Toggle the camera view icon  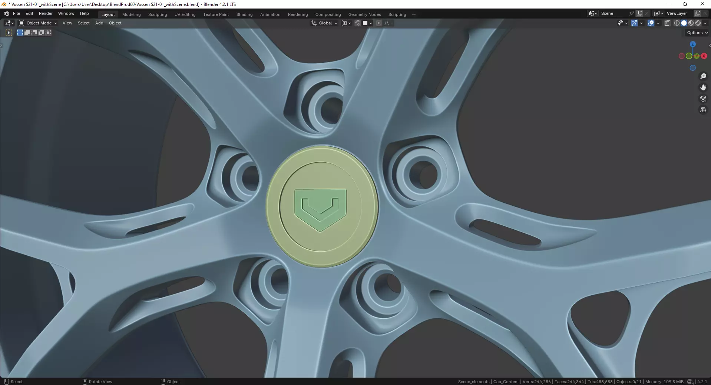point(703,99)
